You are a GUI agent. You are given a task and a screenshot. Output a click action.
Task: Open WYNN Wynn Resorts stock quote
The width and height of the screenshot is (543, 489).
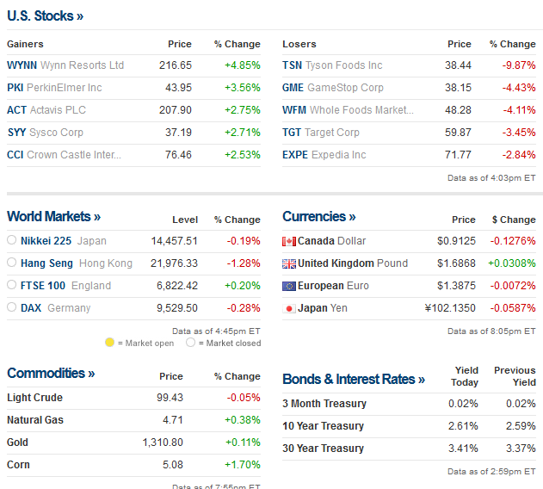(65, 65)
